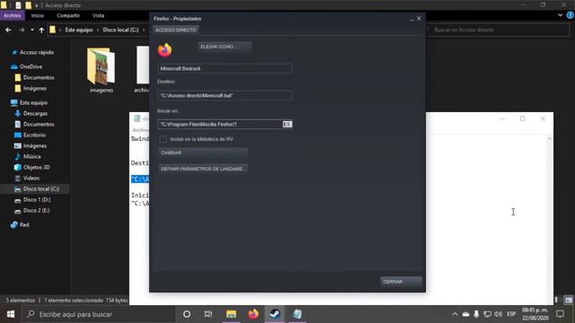The height and width of the screenshot is (323, 575).
Task: Open volume control tray icon
Action: tap(498, 314)
